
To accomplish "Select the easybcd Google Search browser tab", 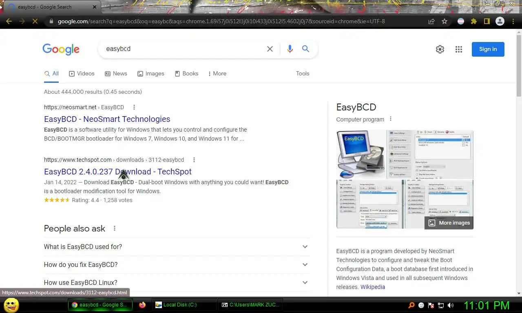I will point(52,7).
